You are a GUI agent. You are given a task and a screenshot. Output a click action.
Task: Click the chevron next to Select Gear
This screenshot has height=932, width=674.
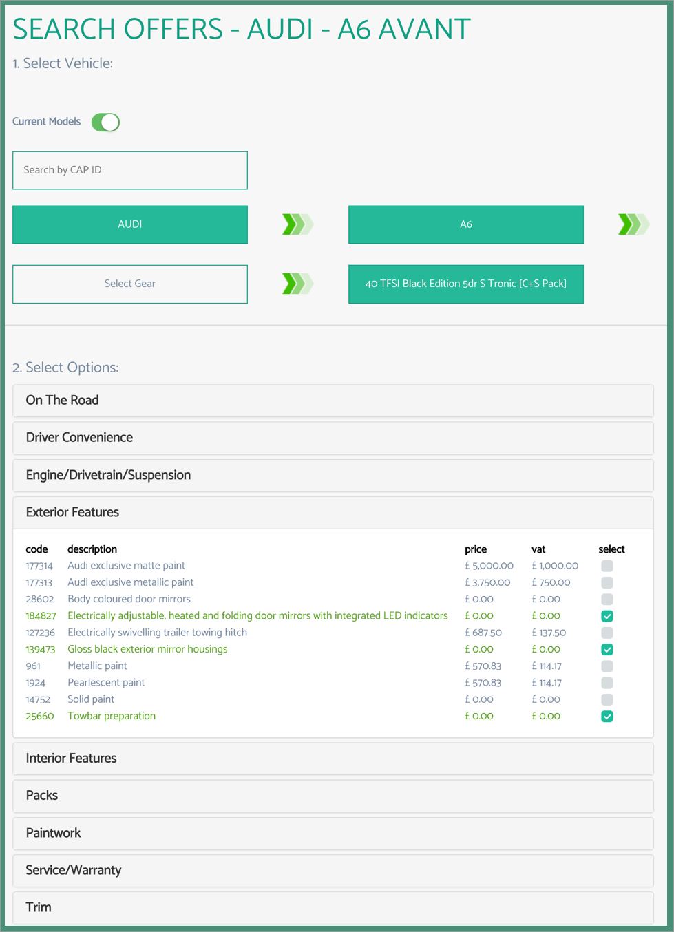click(297, 284)
